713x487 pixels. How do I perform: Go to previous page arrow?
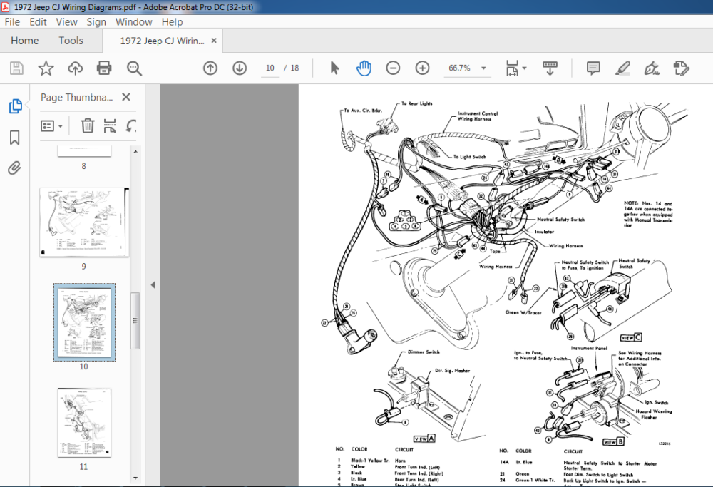(210, 68)
